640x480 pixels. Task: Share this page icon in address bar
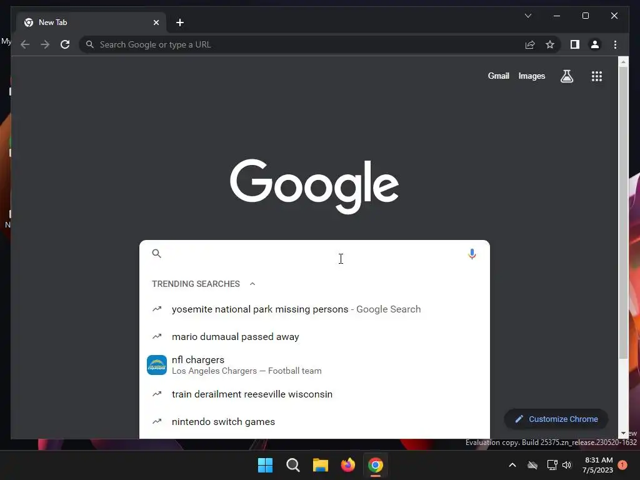pyautogui.click(x=530, y=44)
